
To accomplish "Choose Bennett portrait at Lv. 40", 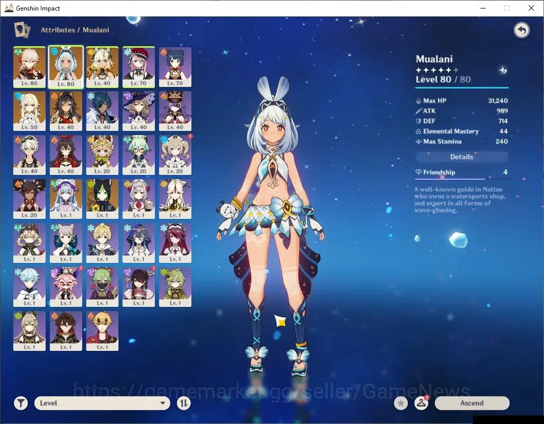I will [x=30, y=155].
